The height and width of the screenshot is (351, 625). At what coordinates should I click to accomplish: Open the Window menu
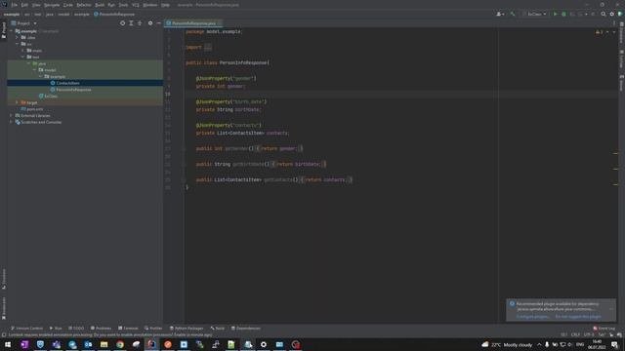point(150,5)
